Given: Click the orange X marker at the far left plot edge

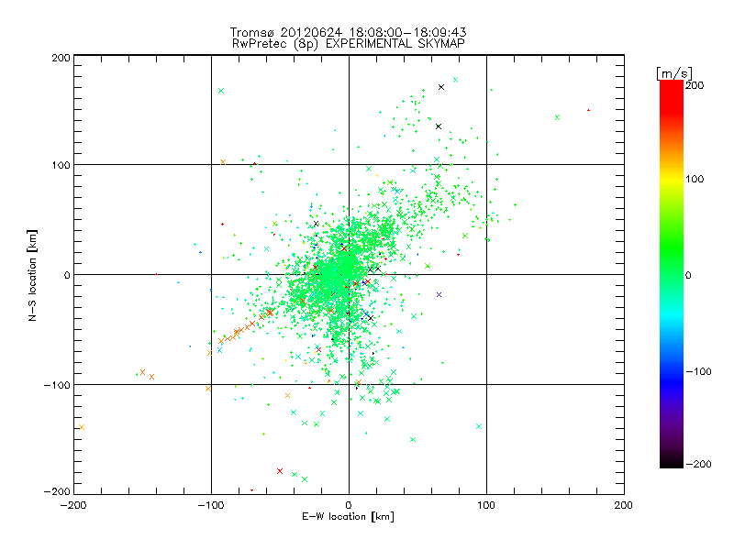Looking at the screenshot, I should [x=82, y=427].
